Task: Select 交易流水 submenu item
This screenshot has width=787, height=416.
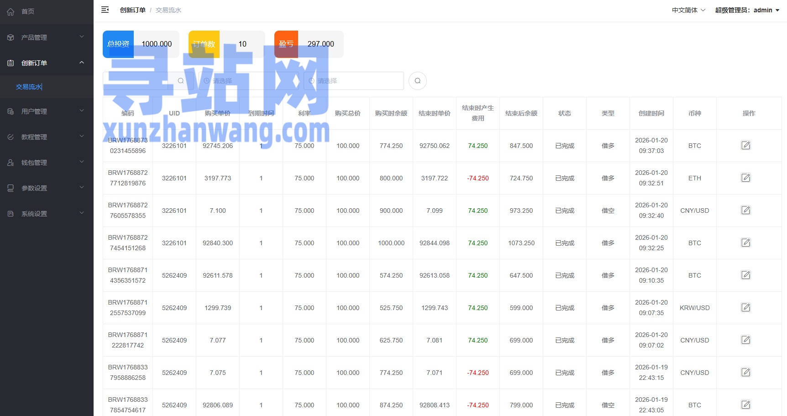Action: click(29, 87)
